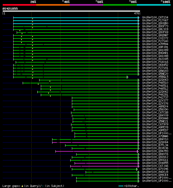Select the UniRef100_C6TCQ8 label
Viewport: 173px width, 188px height.
pos(155,113)
